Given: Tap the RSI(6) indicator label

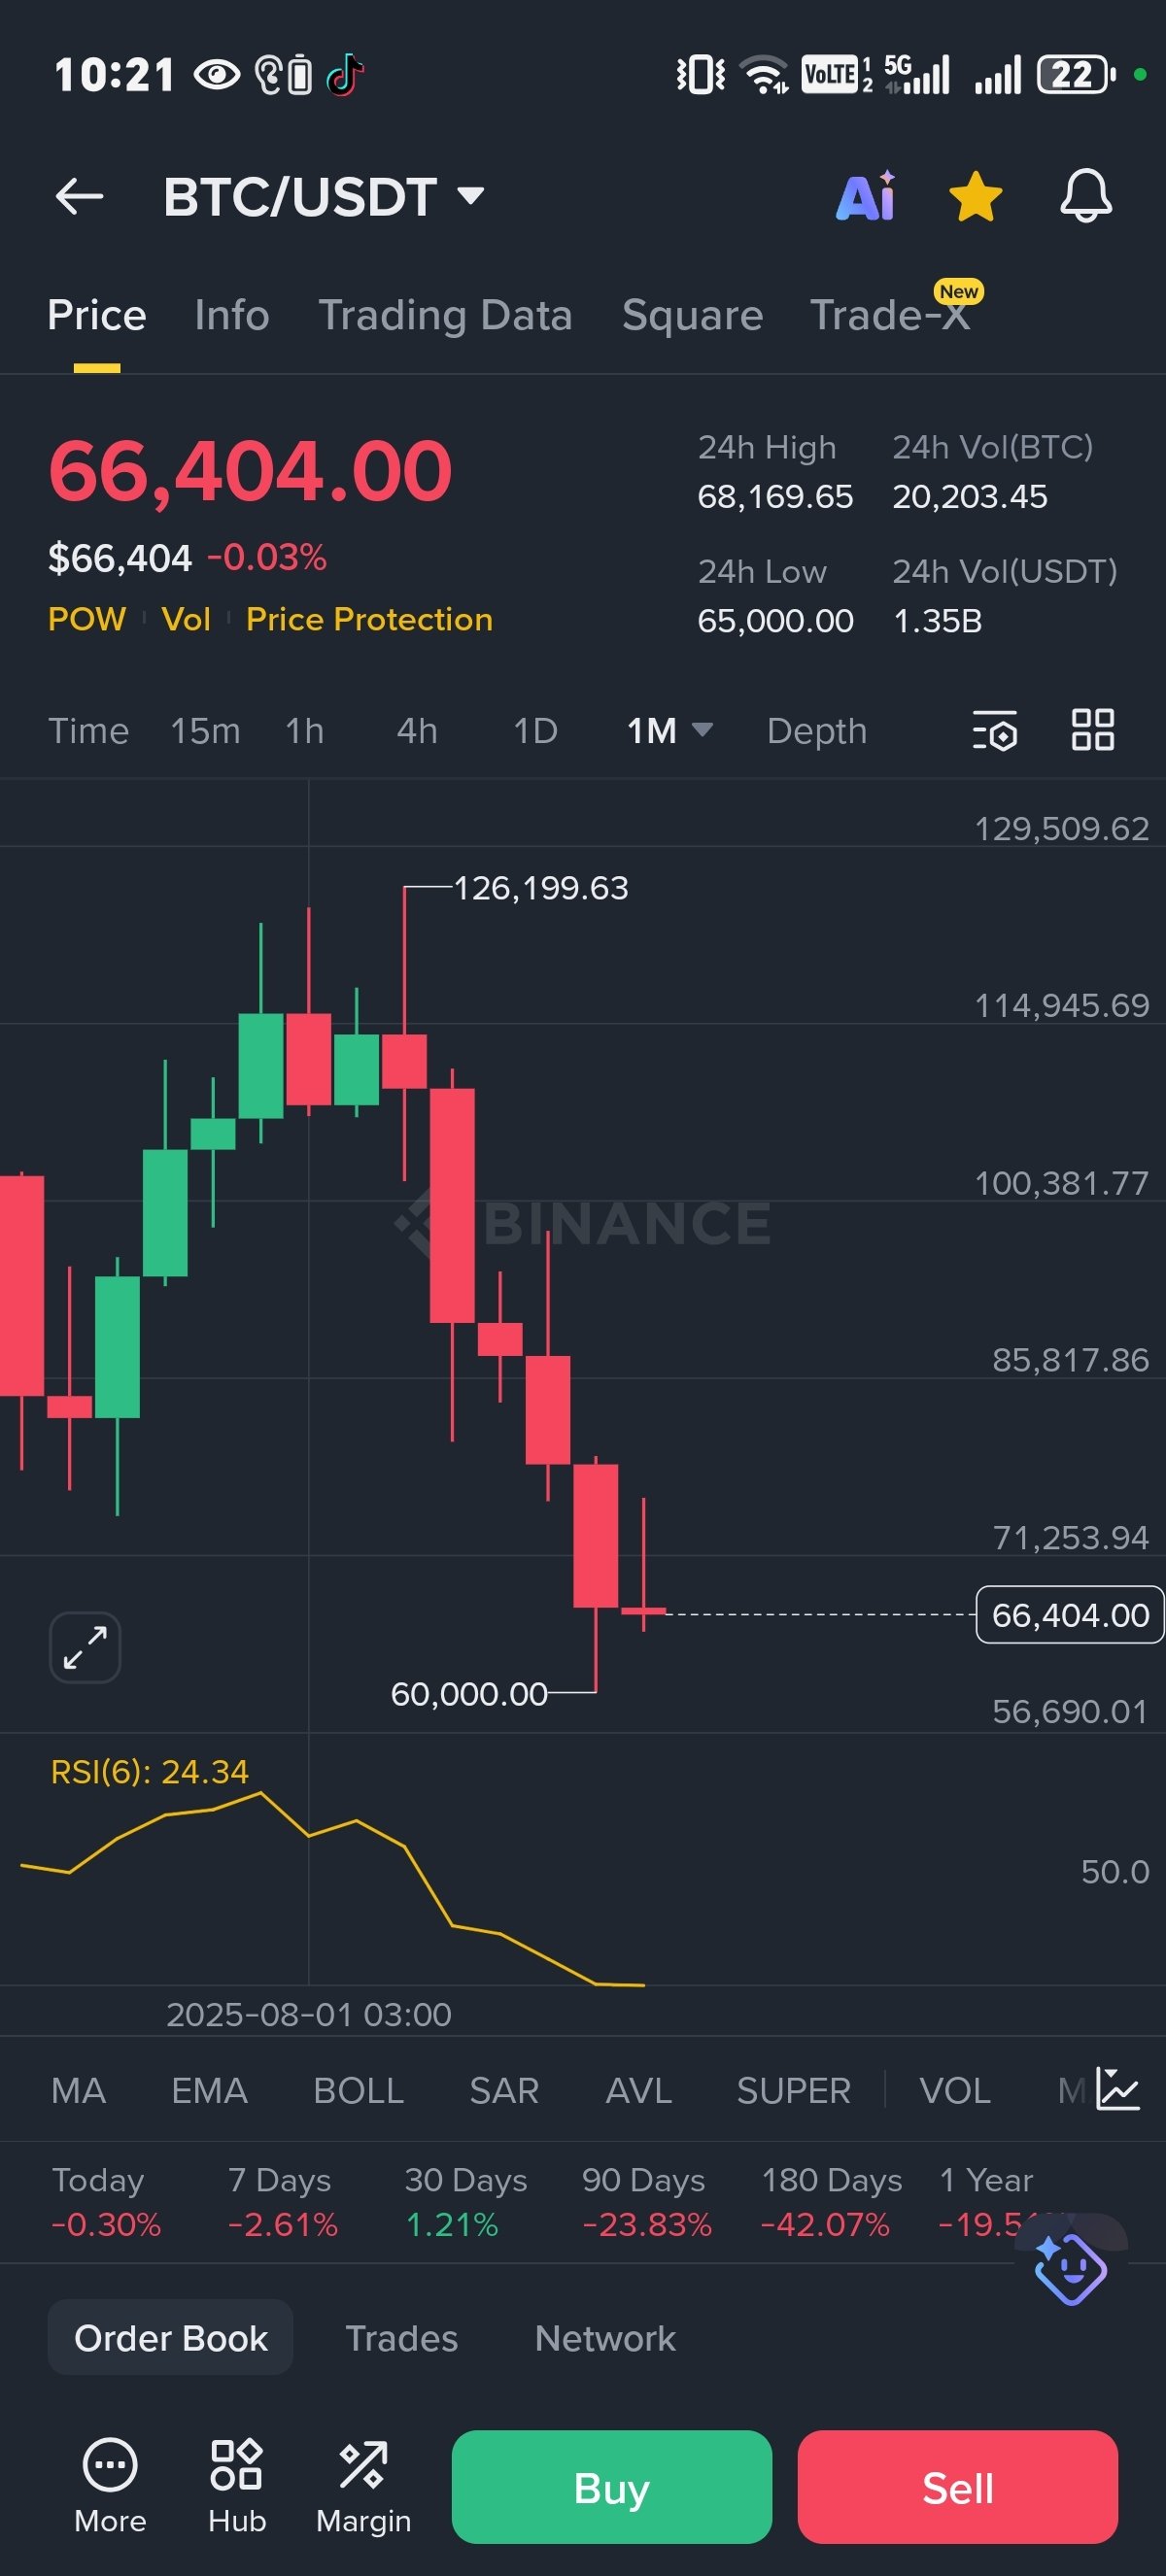Looking at the screenshot, I should coord(149,1772).
